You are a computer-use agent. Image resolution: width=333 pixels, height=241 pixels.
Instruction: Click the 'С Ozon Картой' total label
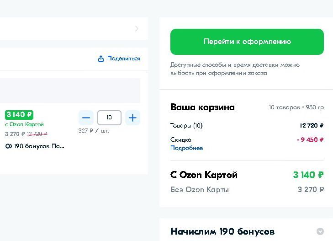click(x=204, y=175)
